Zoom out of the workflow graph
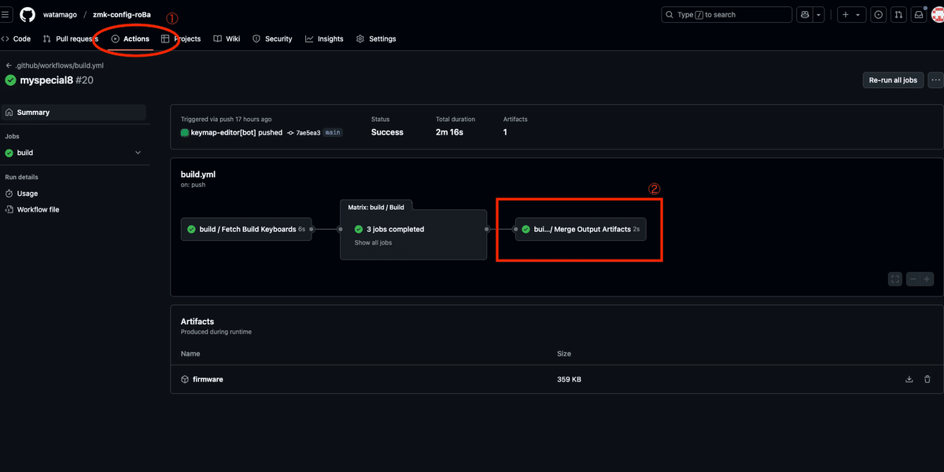 [913, 278]
